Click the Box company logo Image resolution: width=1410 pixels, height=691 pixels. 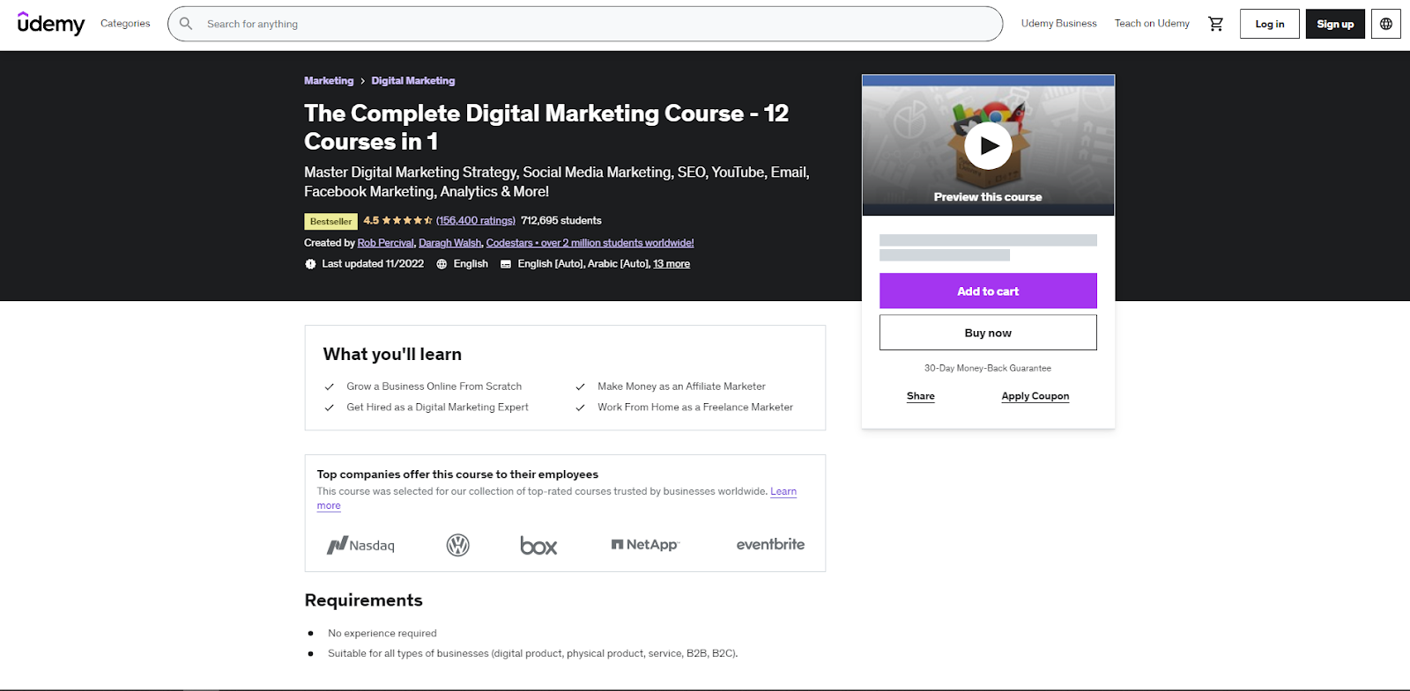click(x=538, y=546)
